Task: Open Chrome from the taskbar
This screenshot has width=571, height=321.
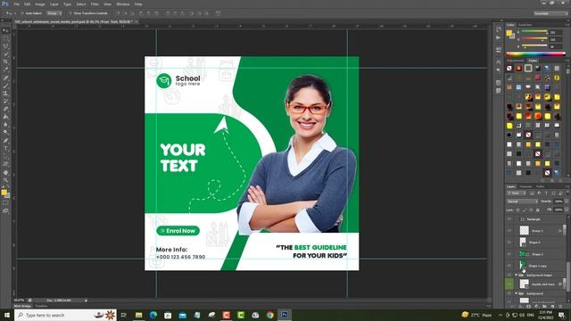Action: tap(269, 315)
